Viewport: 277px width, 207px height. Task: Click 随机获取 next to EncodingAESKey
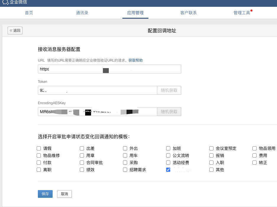(x=169, y=112)
